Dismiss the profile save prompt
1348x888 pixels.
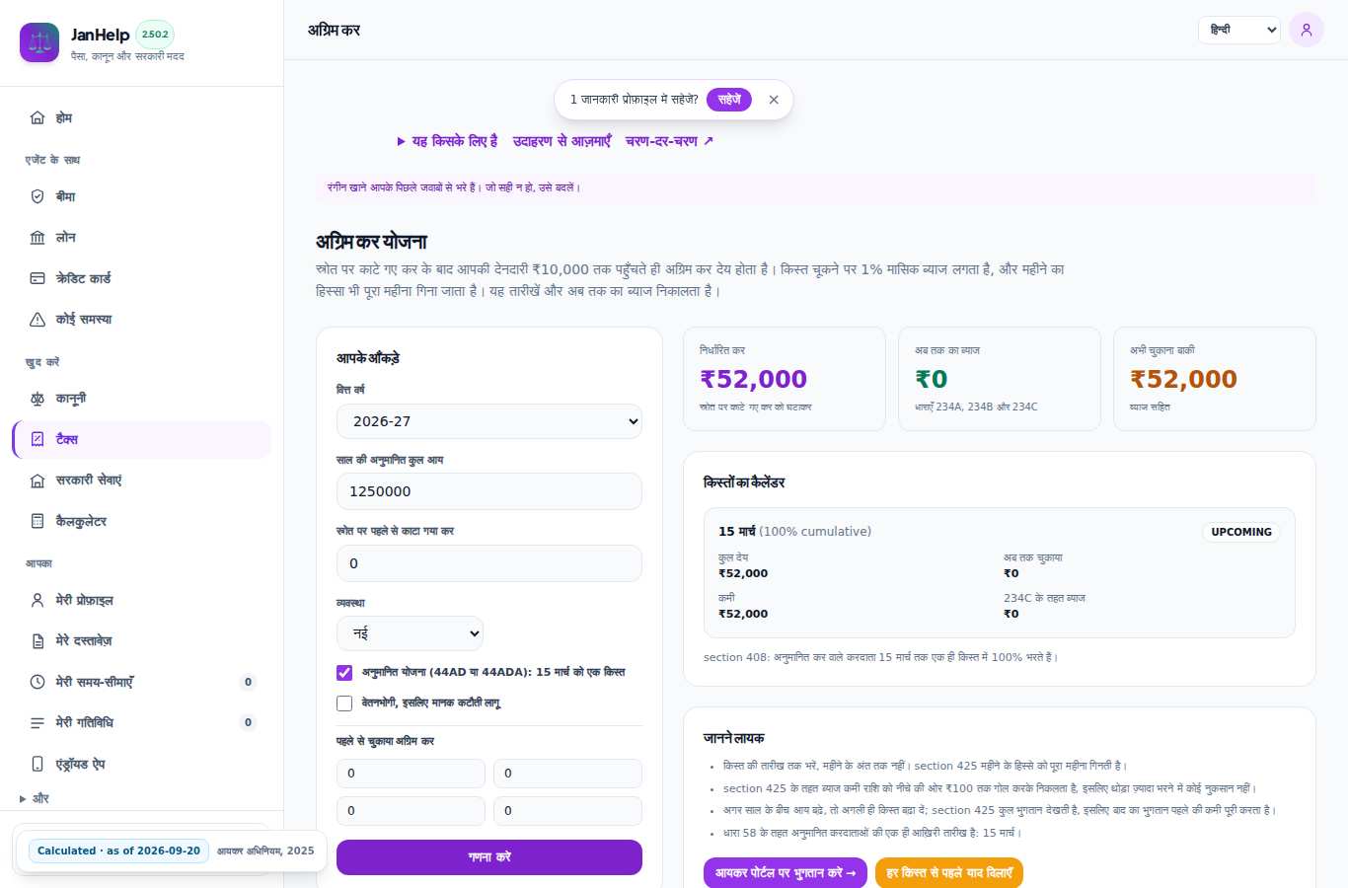pyautogui.click(x=774, y=100)
